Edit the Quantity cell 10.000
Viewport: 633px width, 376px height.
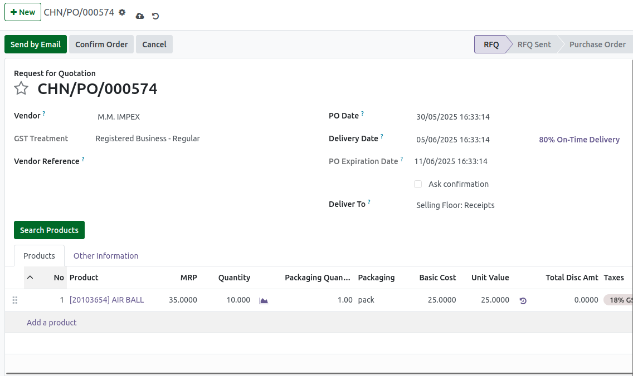238,300
